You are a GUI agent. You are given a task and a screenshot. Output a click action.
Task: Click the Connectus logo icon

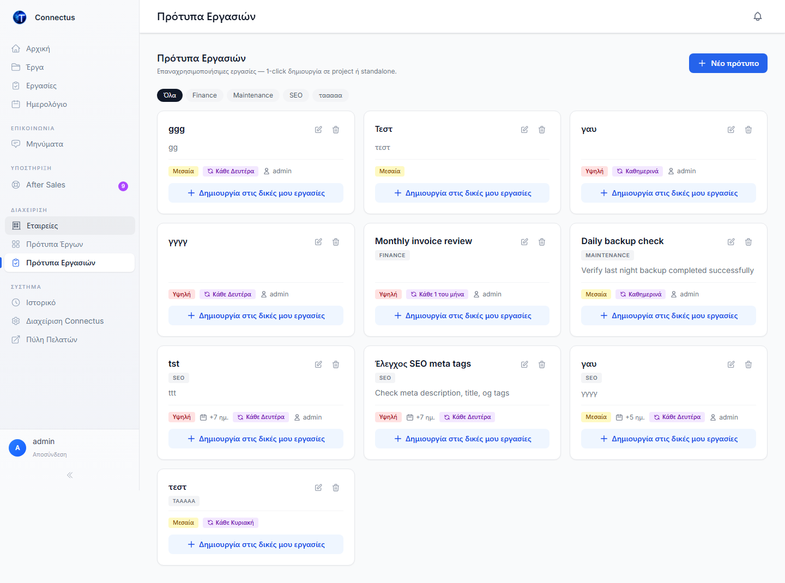tap(20, 17)
